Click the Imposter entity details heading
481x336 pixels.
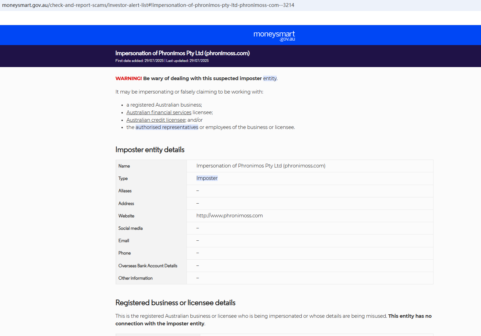point(150,150)
